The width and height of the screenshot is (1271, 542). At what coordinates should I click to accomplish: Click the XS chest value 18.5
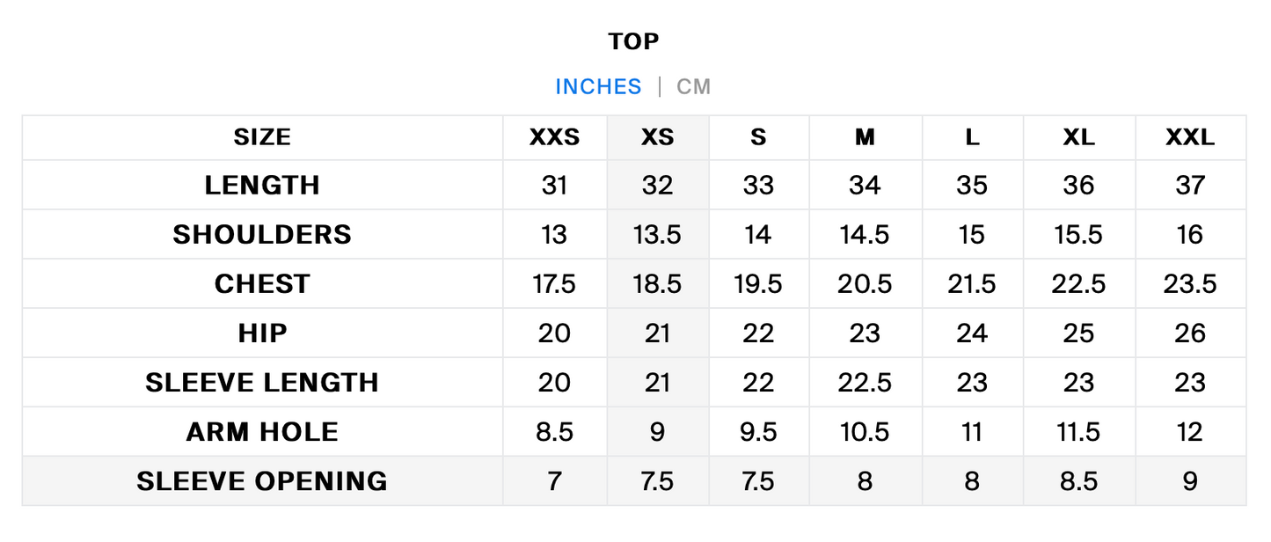click(657, 284)
